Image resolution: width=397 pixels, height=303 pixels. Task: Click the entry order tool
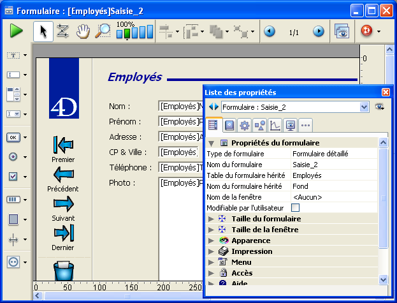click(x=62, y=31)
